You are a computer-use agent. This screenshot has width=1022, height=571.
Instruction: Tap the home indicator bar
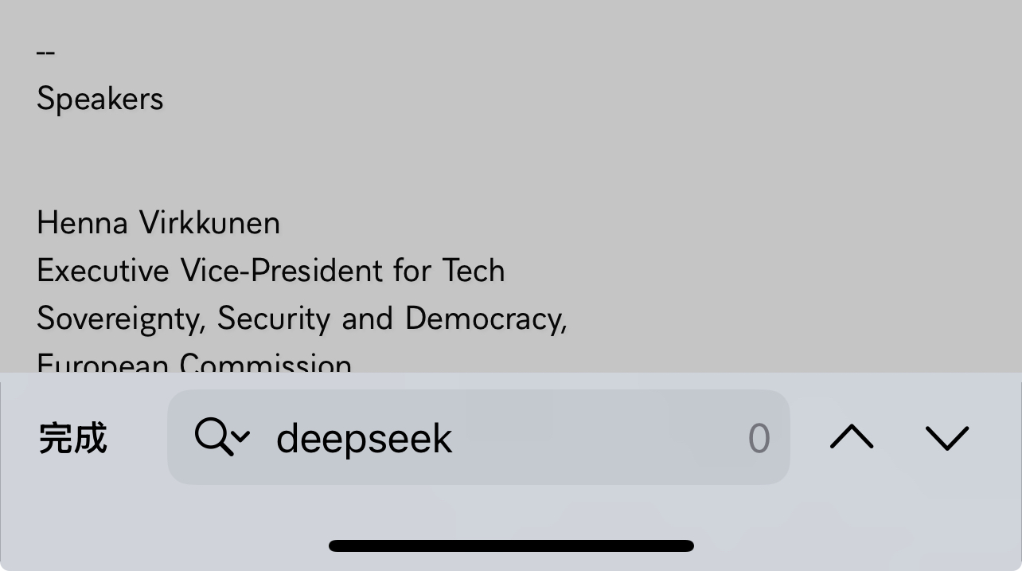pos(511,546)
